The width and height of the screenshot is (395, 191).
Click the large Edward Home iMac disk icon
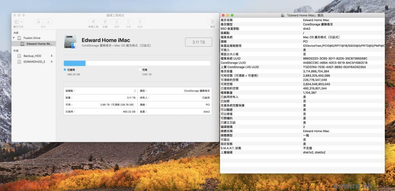pos(71,42)
